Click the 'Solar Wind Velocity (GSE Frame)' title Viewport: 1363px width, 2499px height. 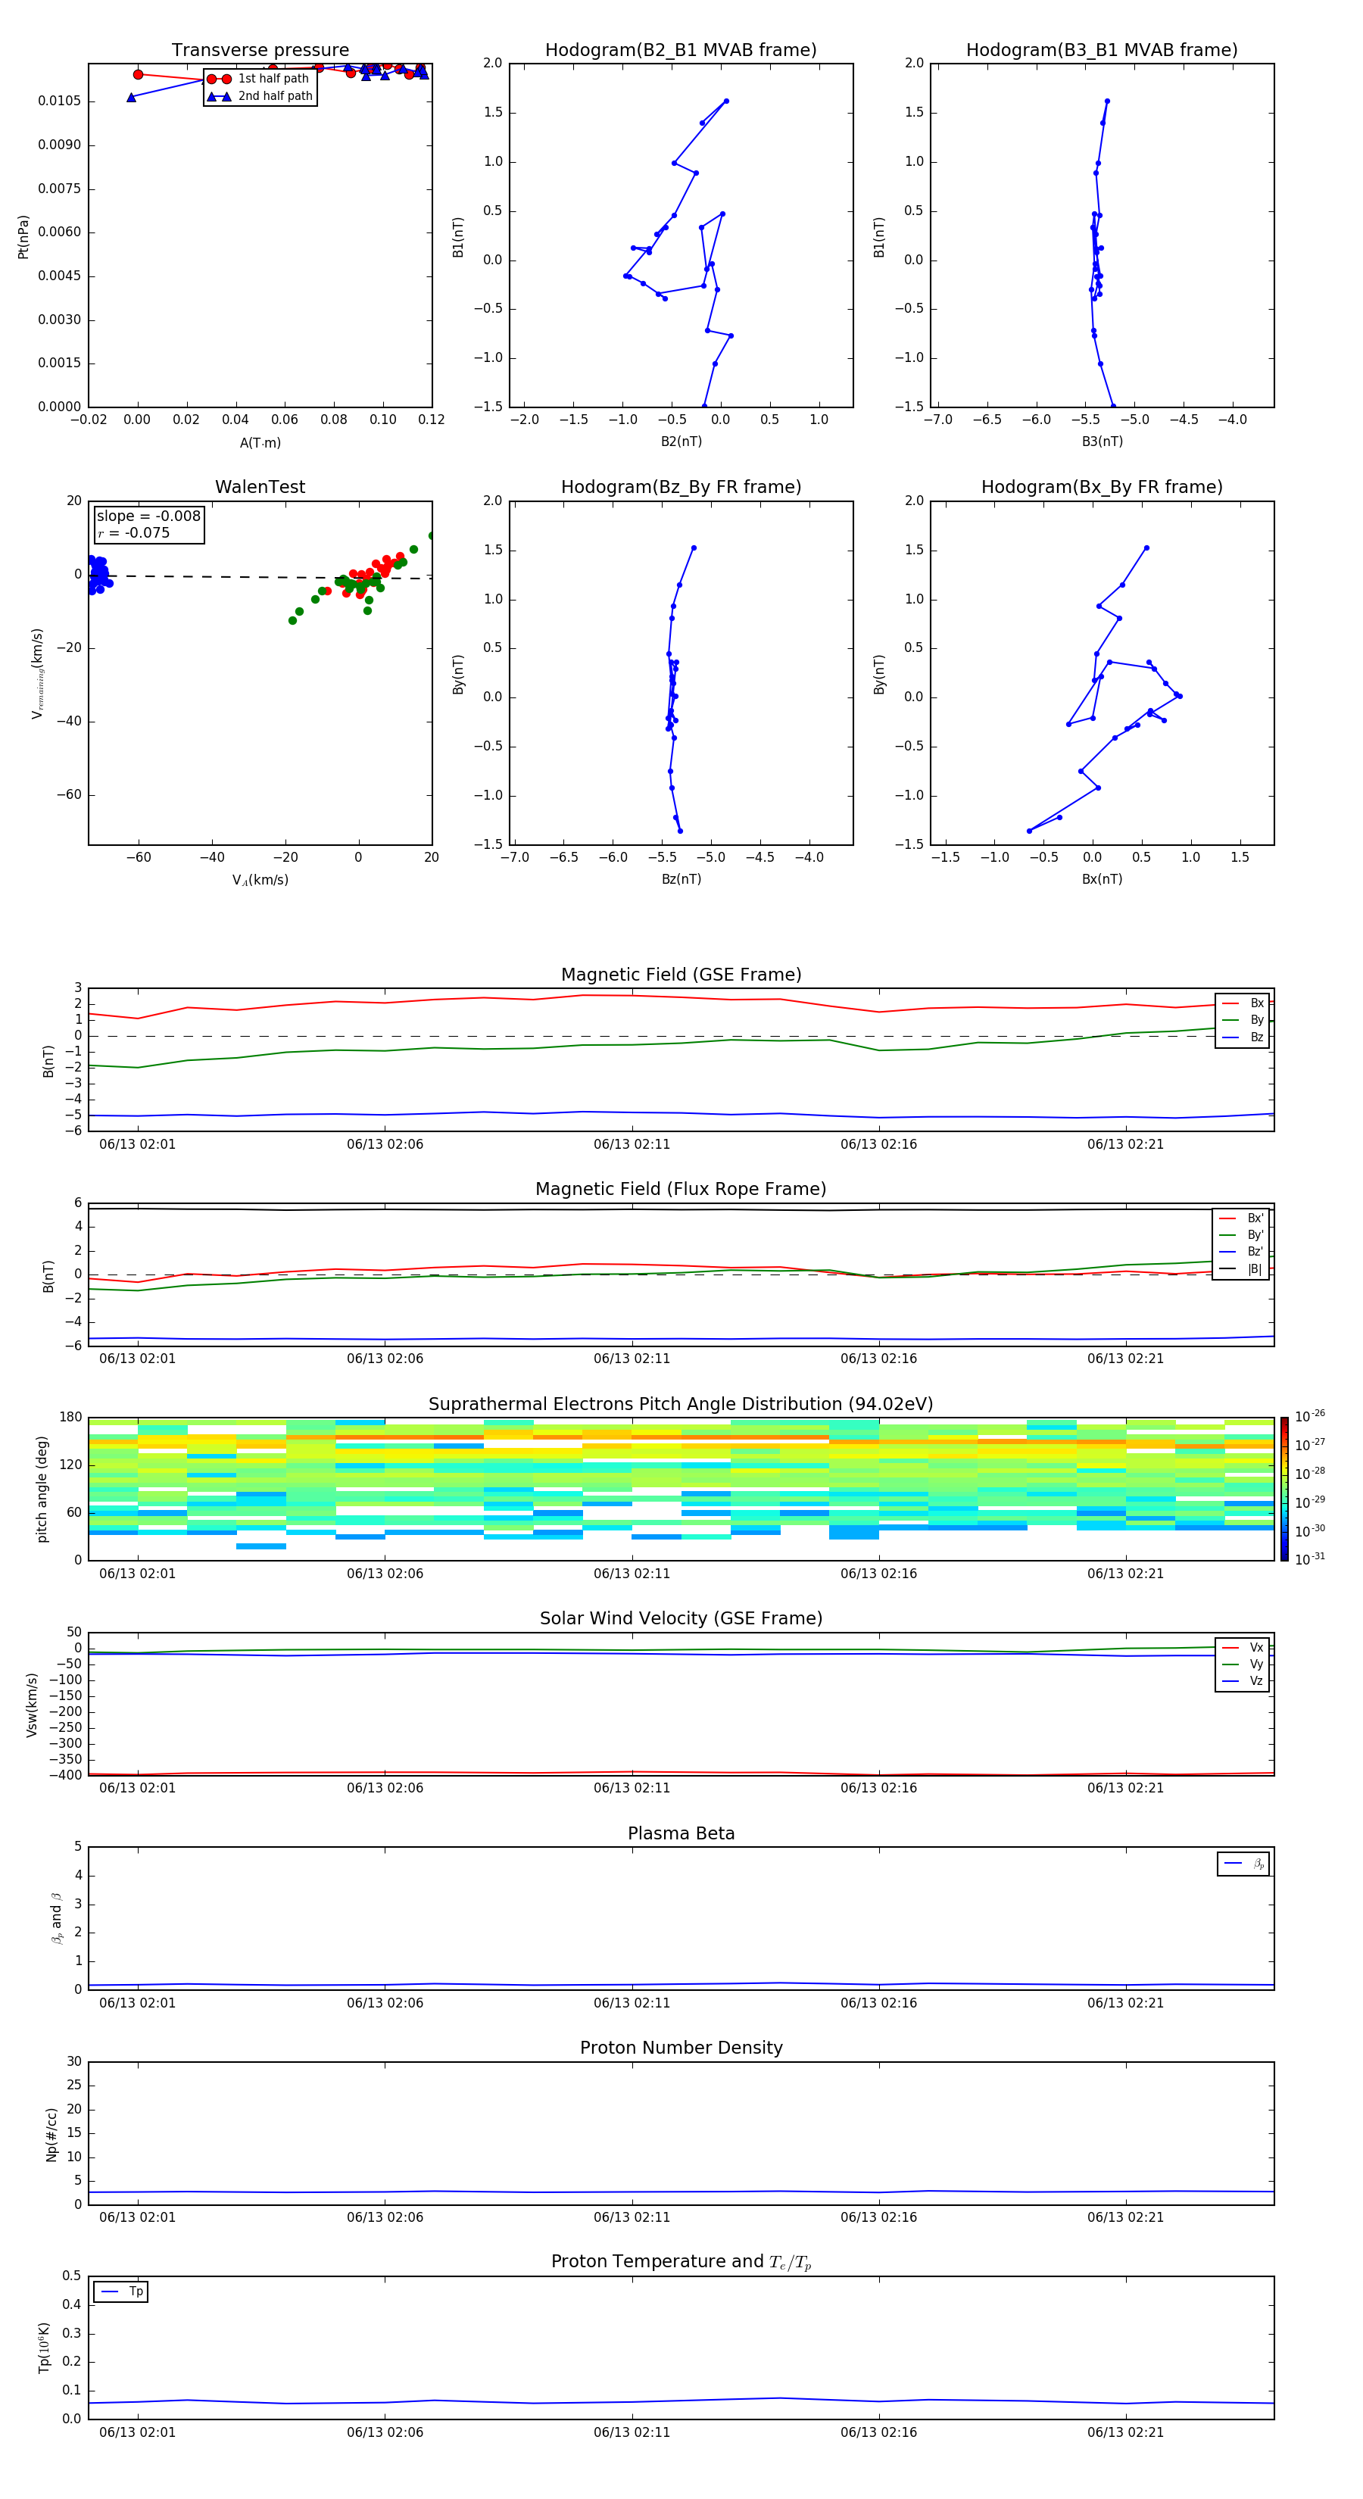681,1618
